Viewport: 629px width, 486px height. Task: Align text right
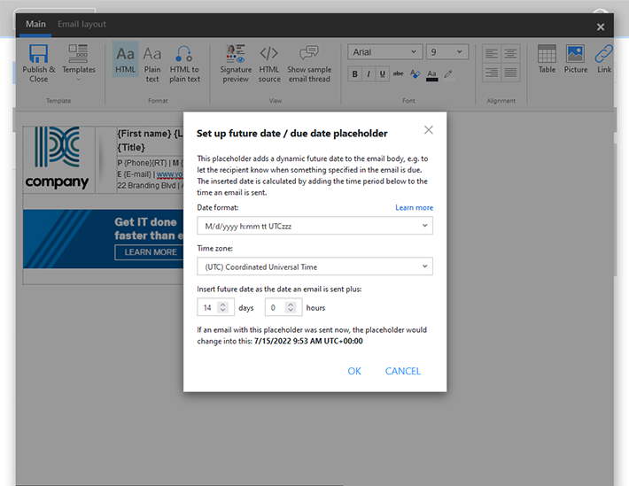pyautogui.click(x=492, y=73)
